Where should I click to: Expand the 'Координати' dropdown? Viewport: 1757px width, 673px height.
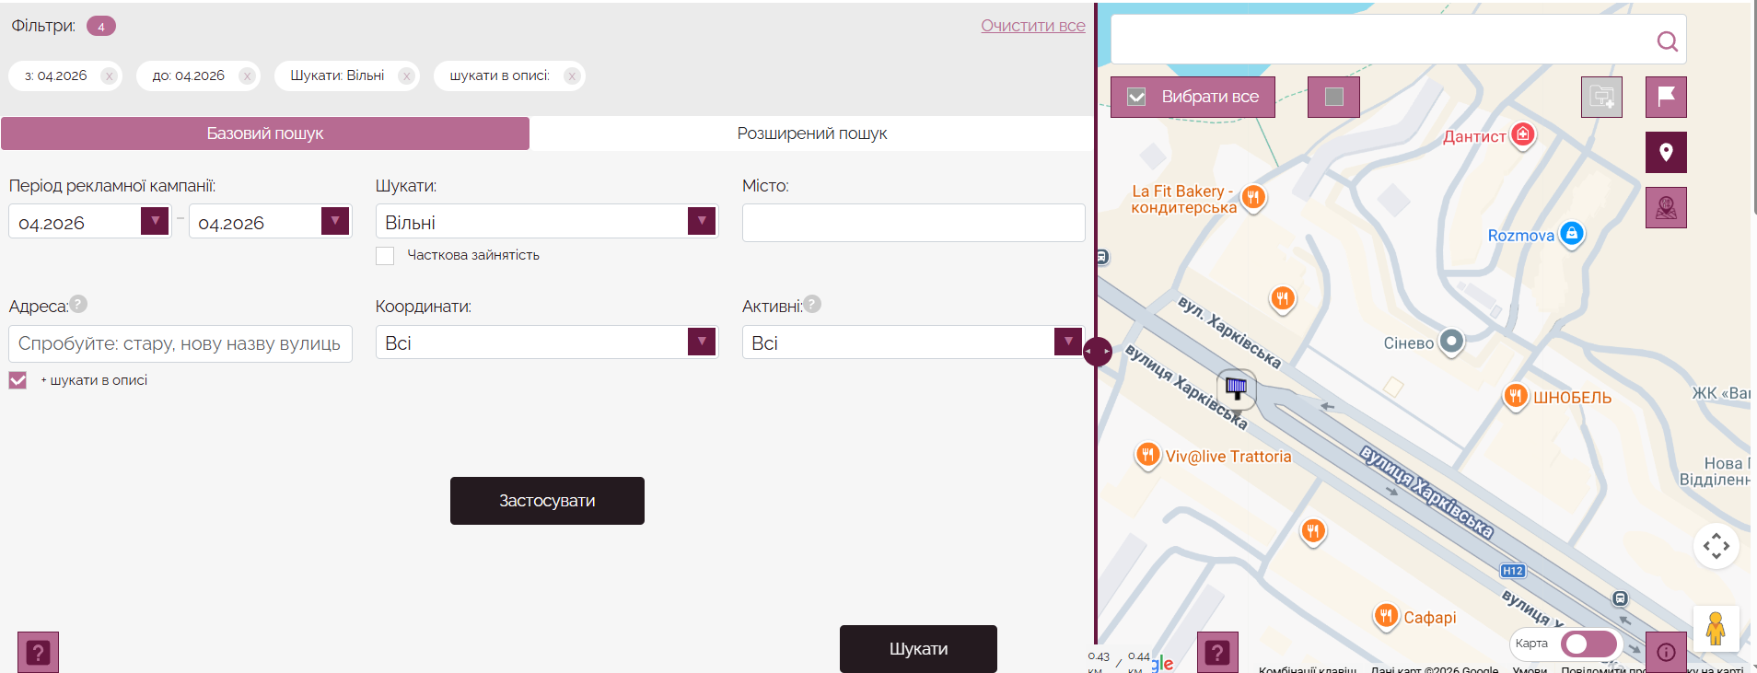click(x=702, y=342)
